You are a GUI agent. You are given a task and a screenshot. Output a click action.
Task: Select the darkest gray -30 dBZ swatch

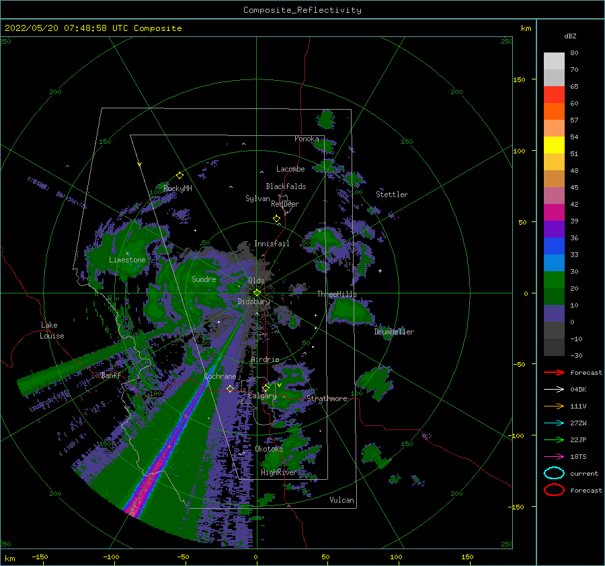[x=554, y=347]
